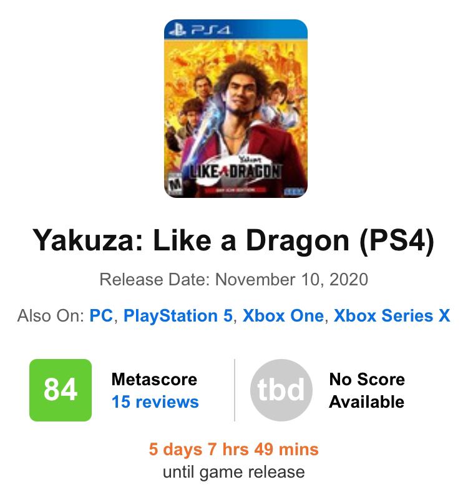Open the PC version link
This screenshot has width=468, height=497.
pos(101,315)
